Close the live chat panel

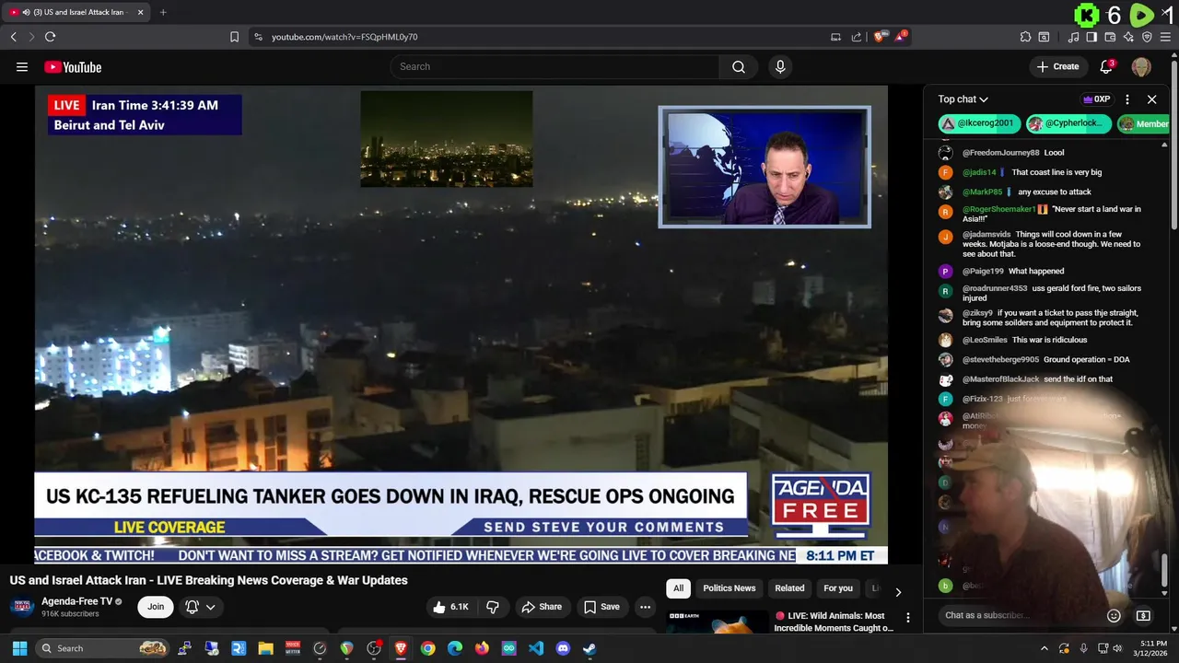point(1151,99)
